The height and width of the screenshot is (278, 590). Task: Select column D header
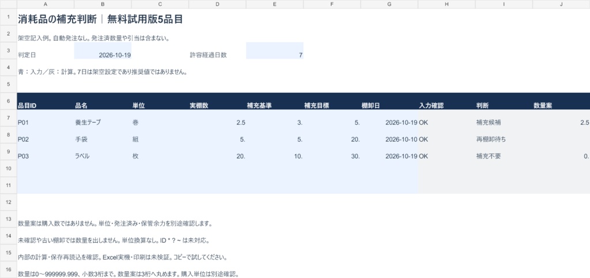coord(217,4)
